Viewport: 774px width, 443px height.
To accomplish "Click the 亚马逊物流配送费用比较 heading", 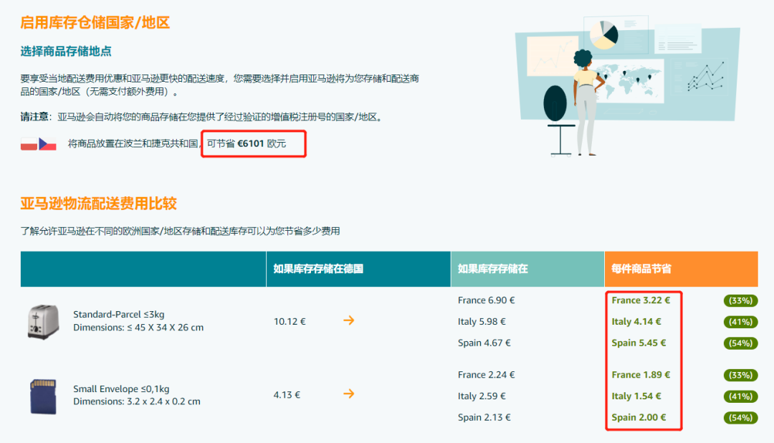I will click(x=99, y=204).
